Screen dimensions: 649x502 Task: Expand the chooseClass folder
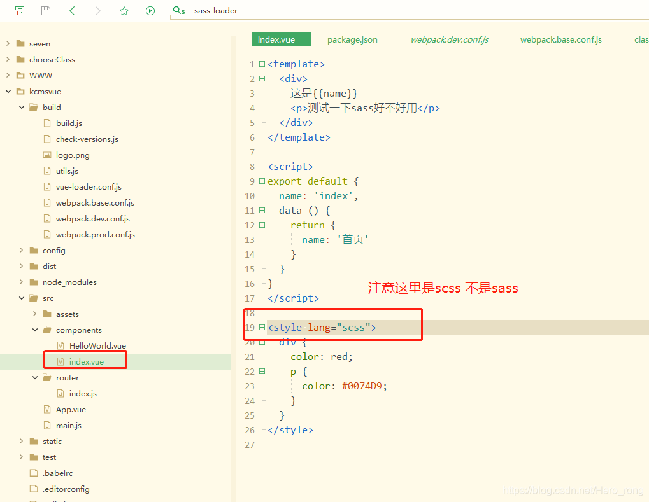click(8, 59)
